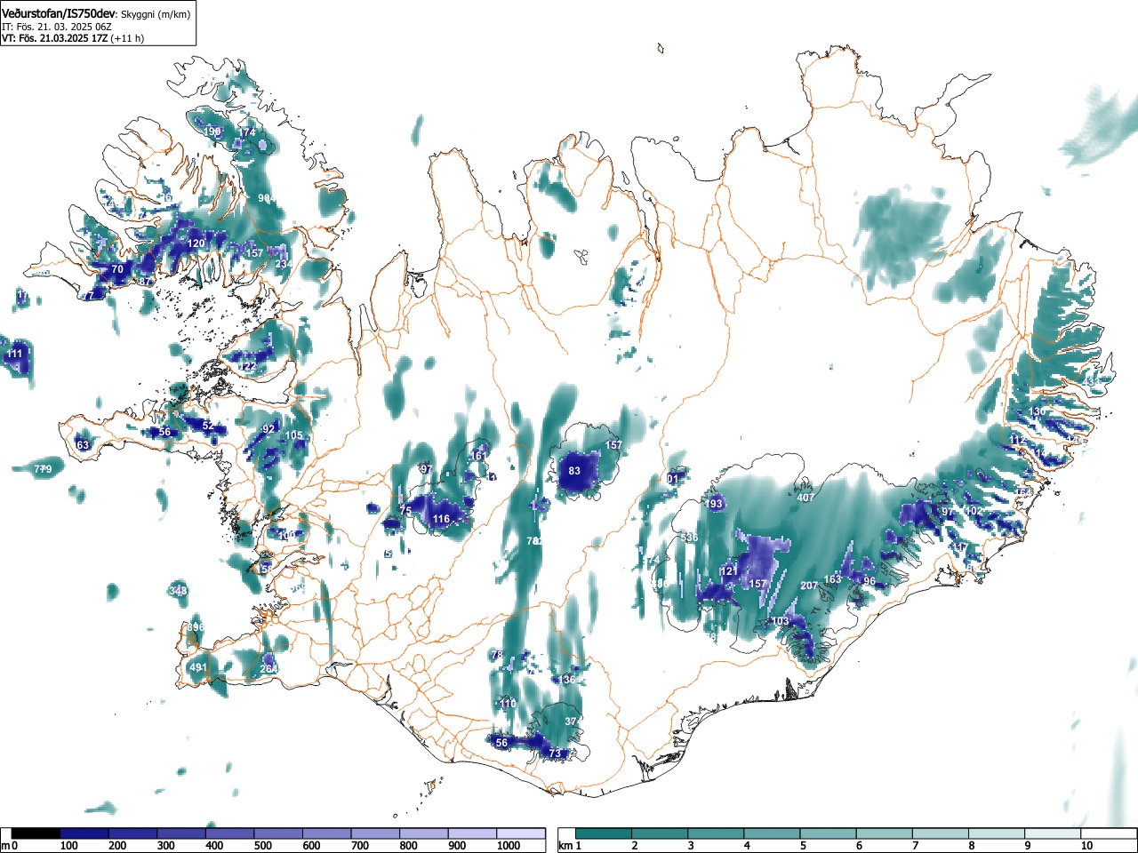
Task: Click the 130 value in the east
Action: click(x=1038, y=411)
